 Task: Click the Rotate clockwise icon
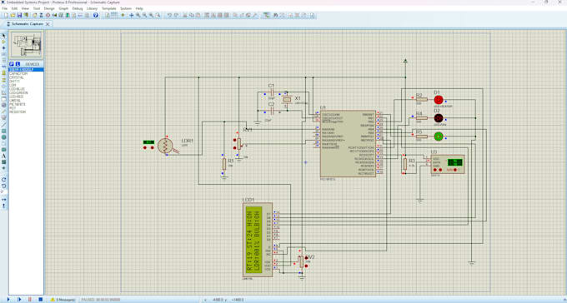pyautogui.click(x=3, y=180)
